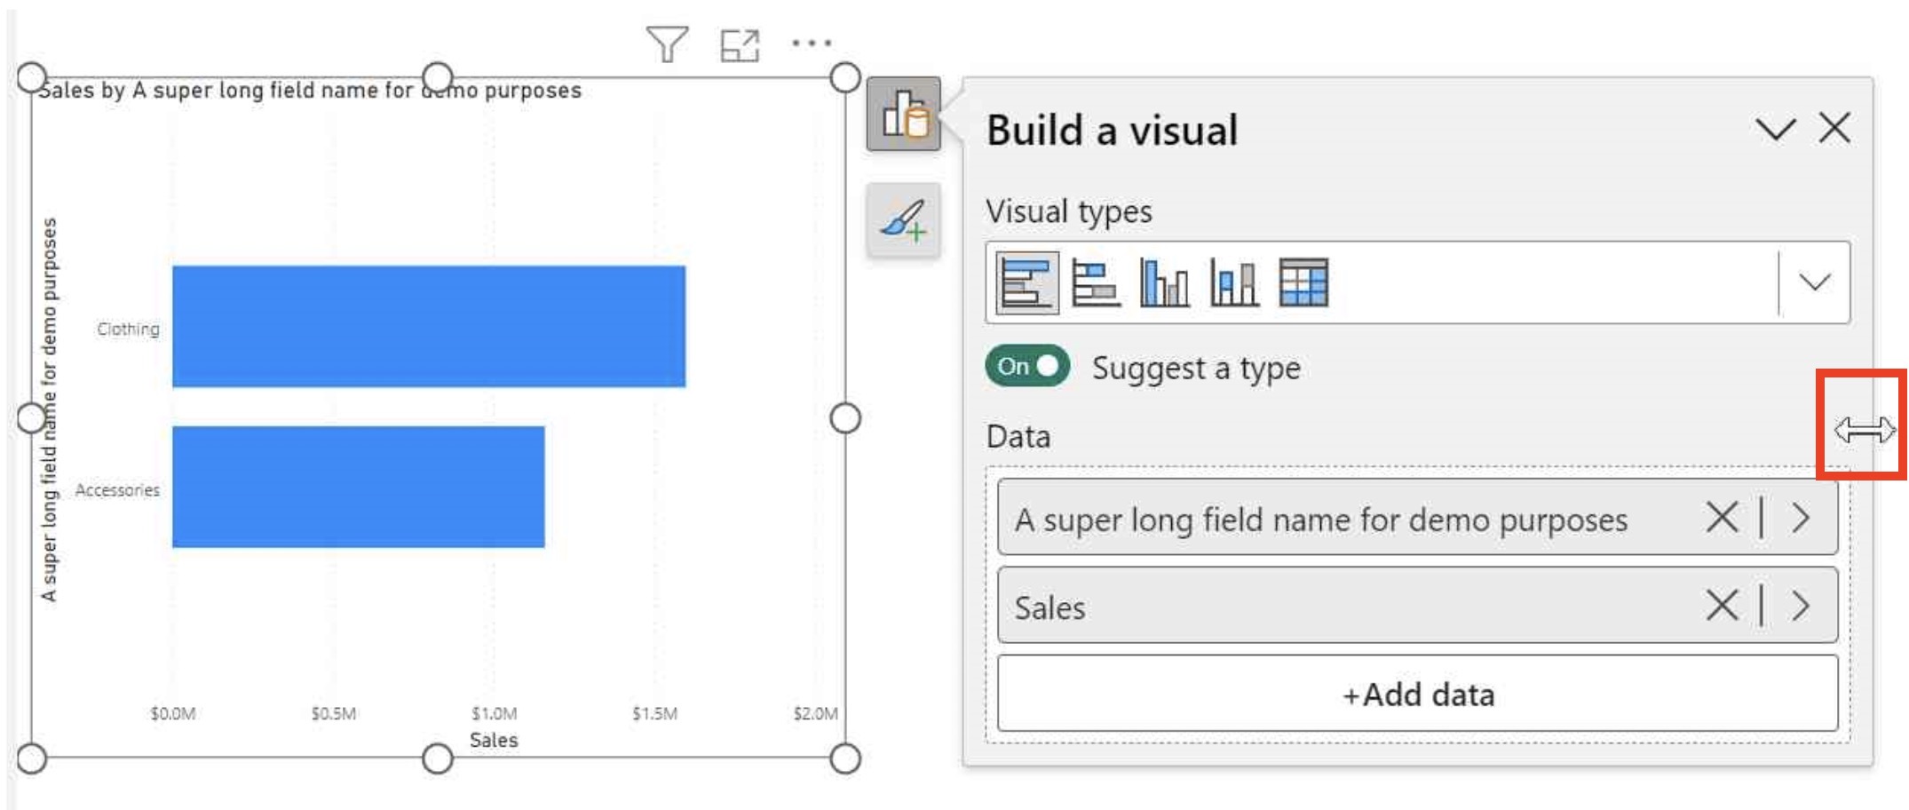The width and height of the screenshot is (1909, 810).
Task: Remove the super long field name field
Action: click(1722, 517)
